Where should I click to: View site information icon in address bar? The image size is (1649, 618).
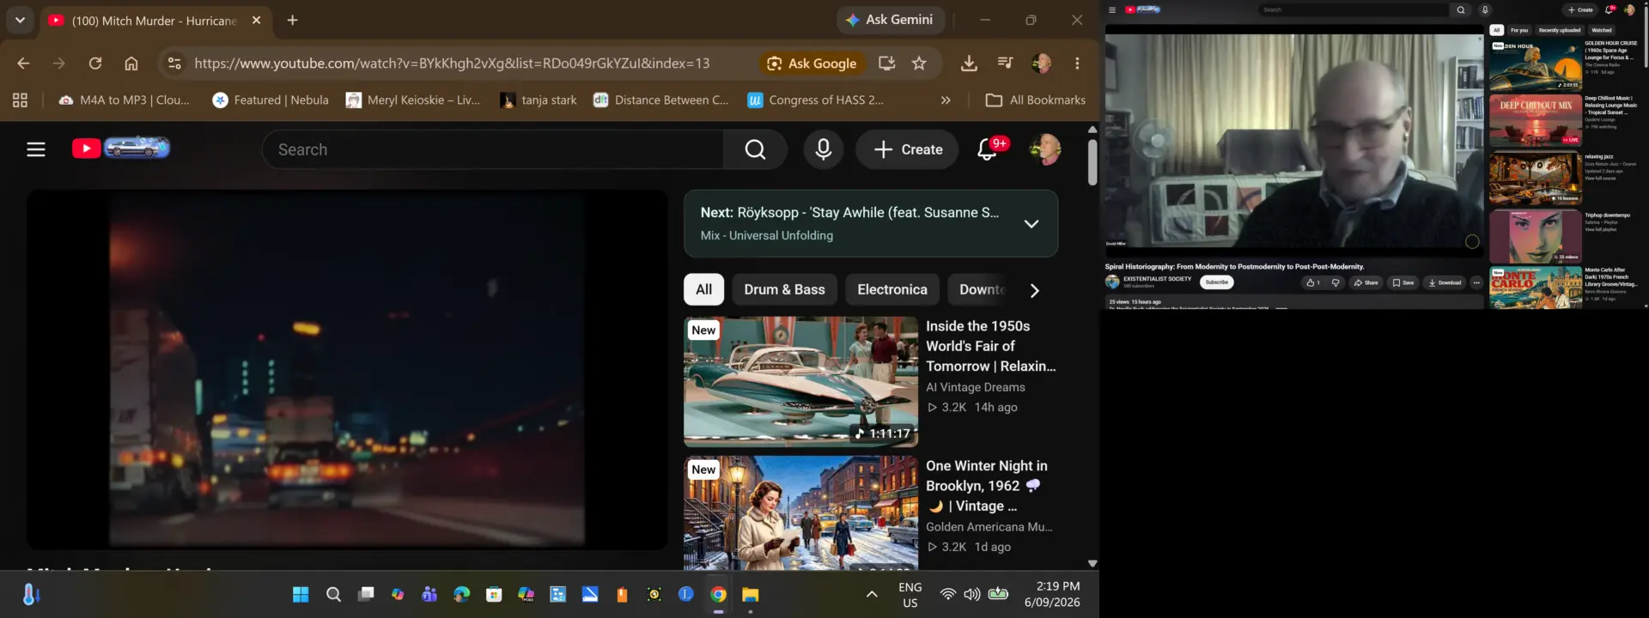click(x=174, y=64)
